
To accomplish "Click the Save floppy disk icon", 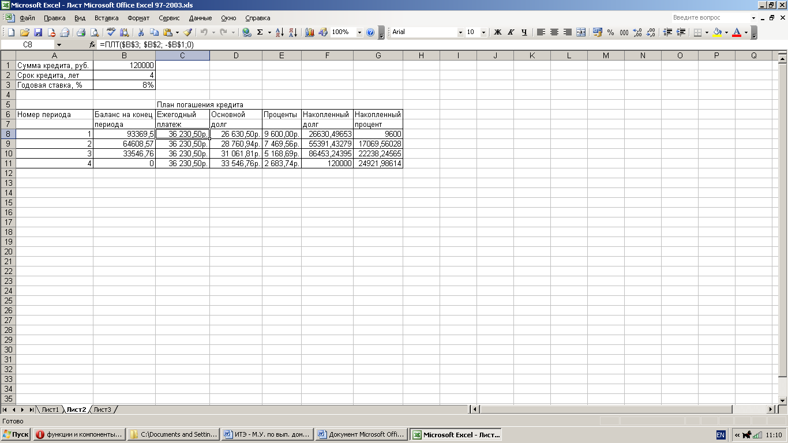I will tap(38, 32).
